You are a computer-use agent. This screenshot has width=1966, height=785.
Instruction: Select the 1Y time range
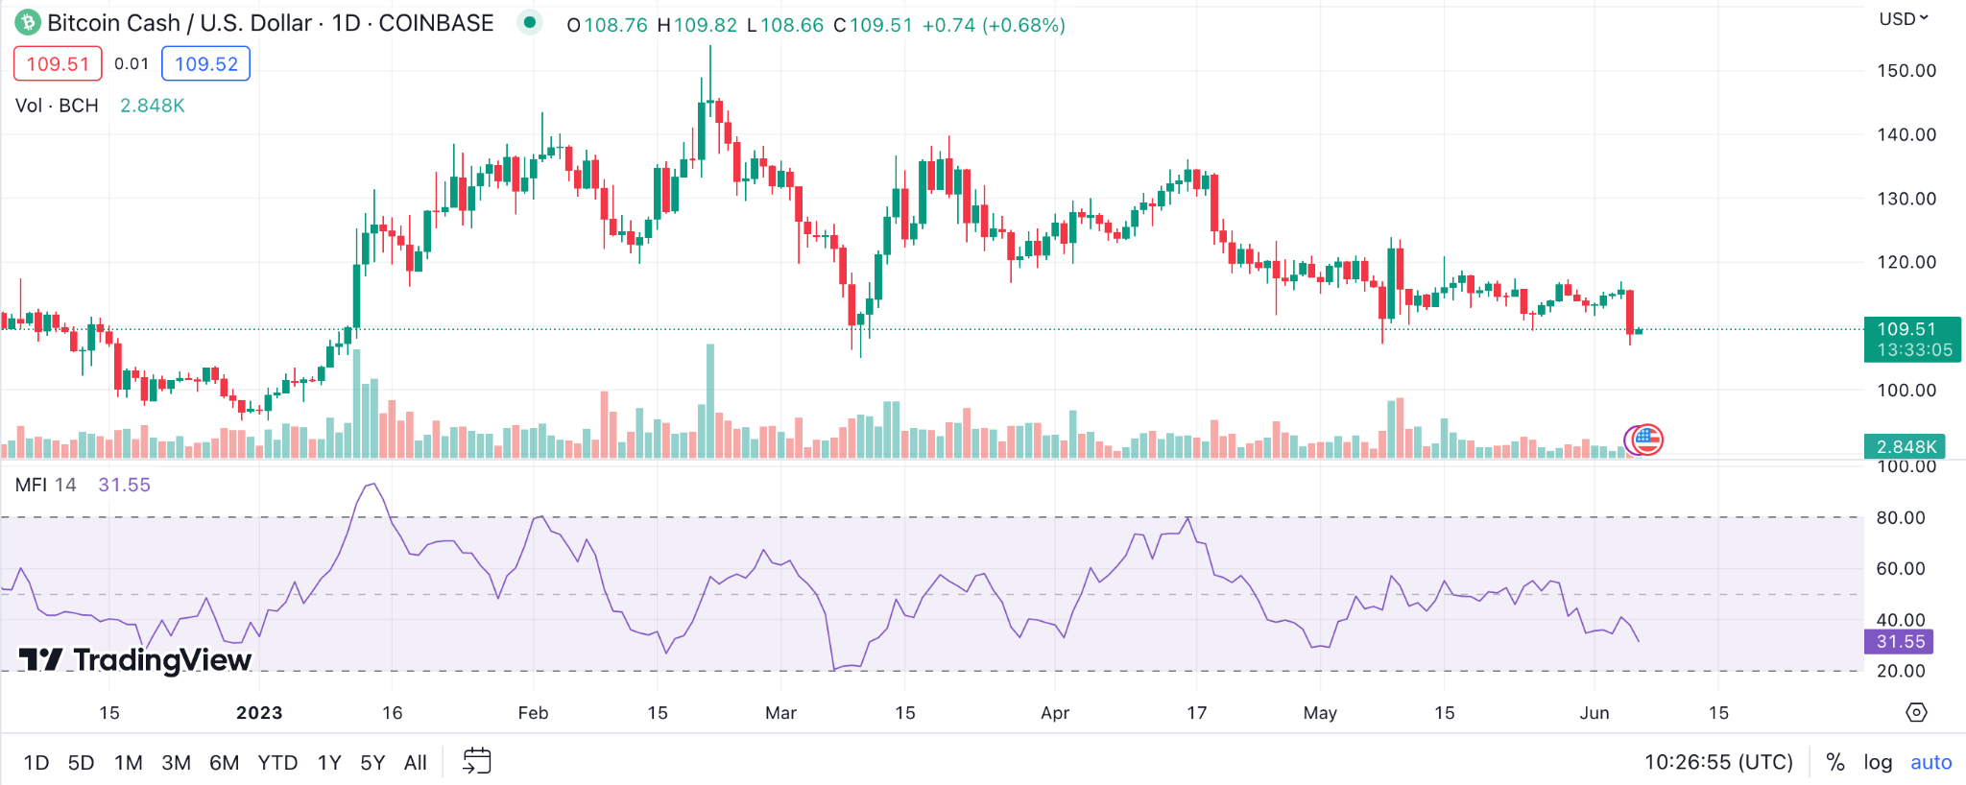click(329, 763)
